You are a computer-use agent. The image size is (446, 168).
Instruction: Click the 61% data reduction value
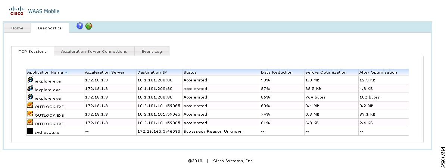pos(265,123)
